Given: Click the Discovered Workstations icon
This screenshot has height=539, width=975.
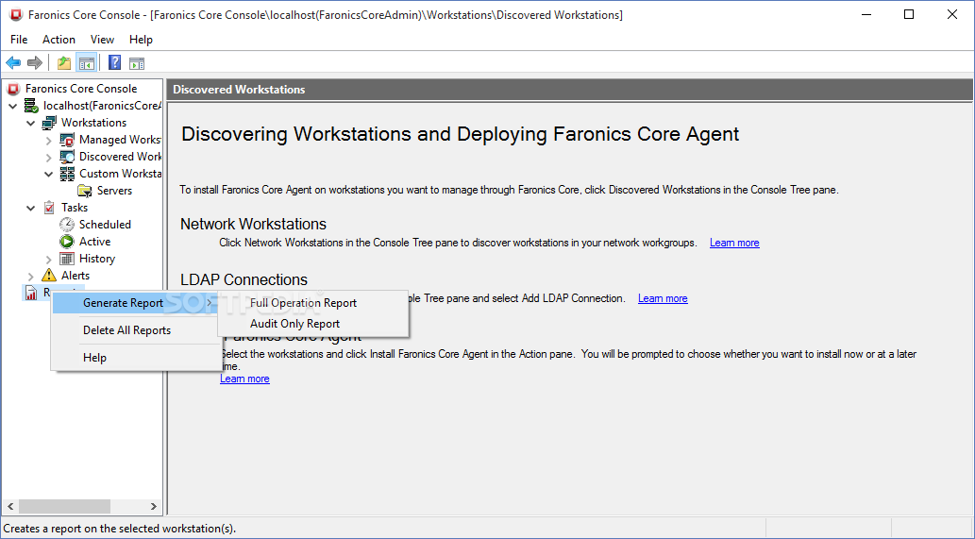Looking at the screenshot, I should click(67, 157).
